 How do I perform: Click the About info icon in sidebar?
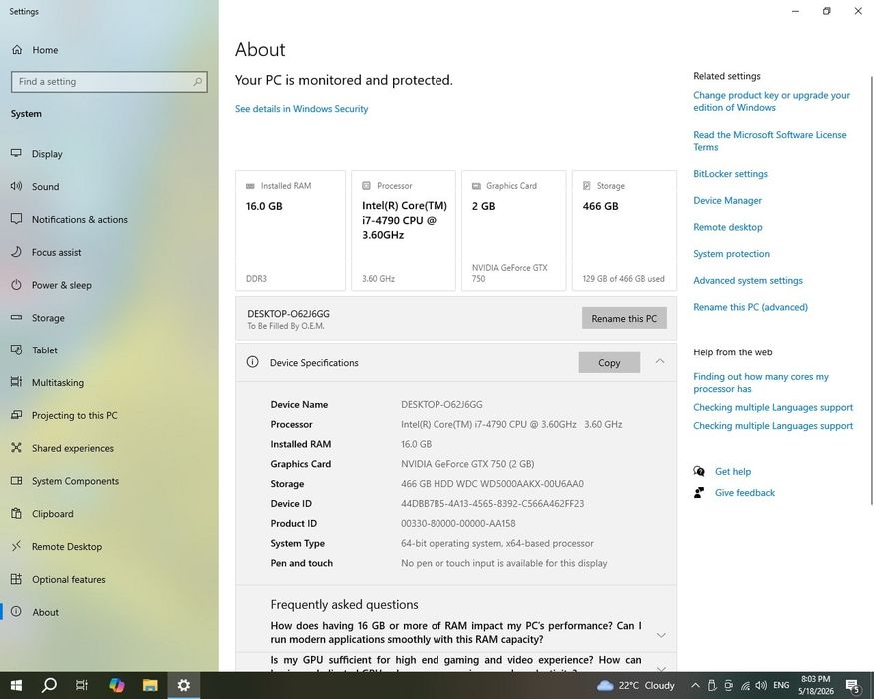[16, 612]
